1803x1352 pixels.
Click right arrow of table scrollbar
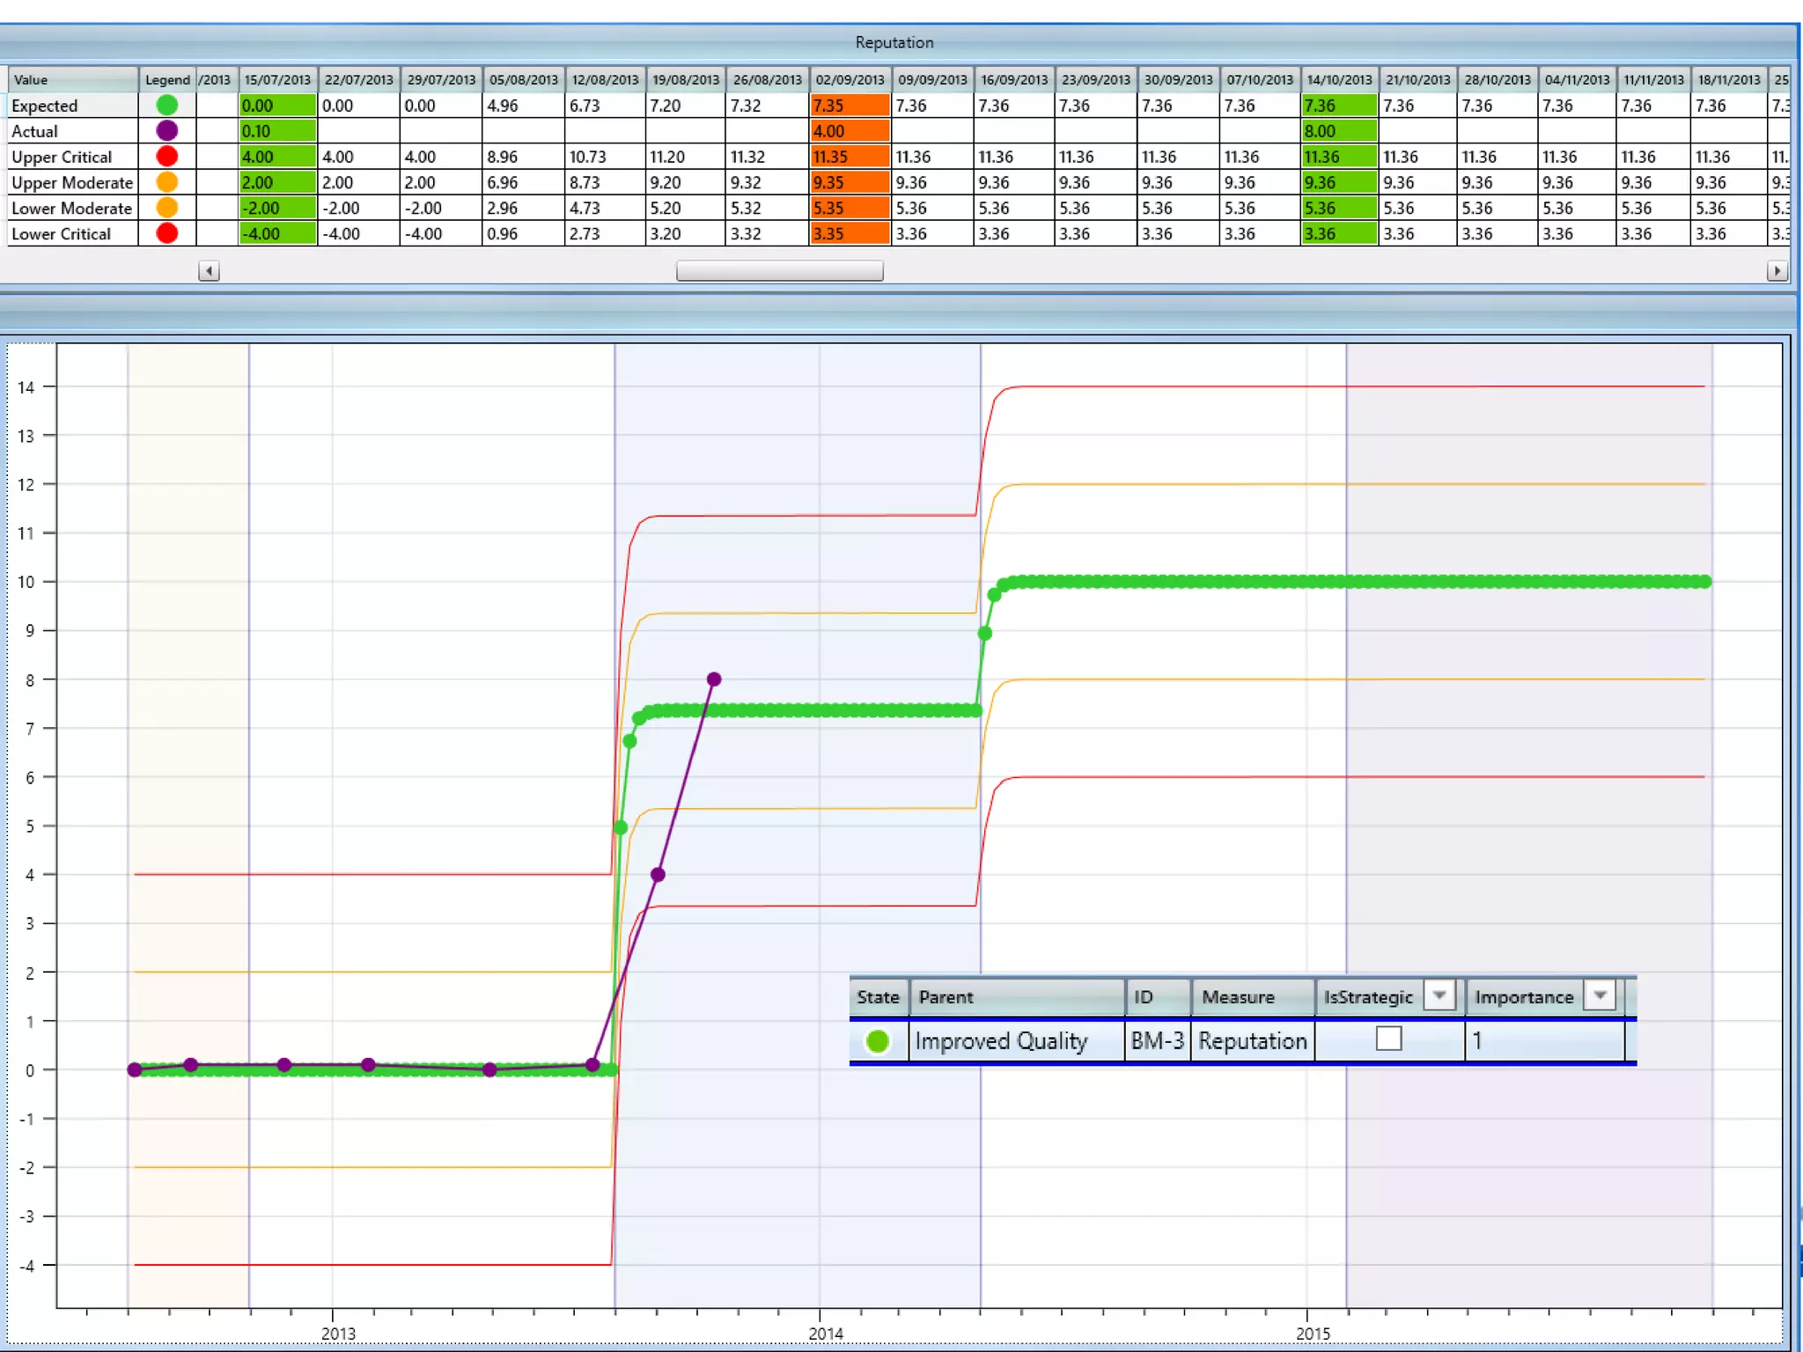tap(1777, 271)
